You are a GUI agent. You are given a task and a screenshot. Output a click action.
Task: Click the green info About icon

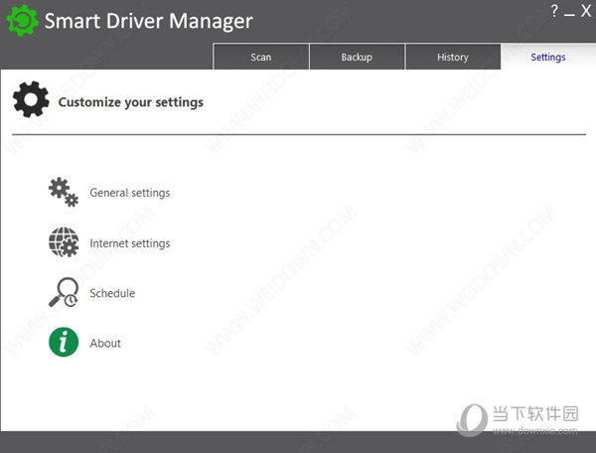[x=64, y=342]
